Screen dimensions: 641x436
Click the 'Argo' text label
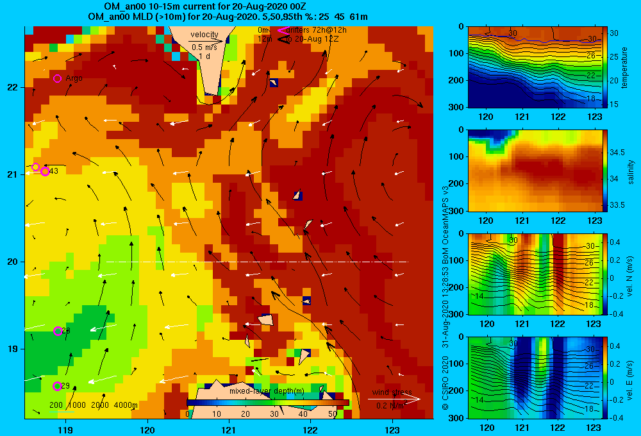74,78
